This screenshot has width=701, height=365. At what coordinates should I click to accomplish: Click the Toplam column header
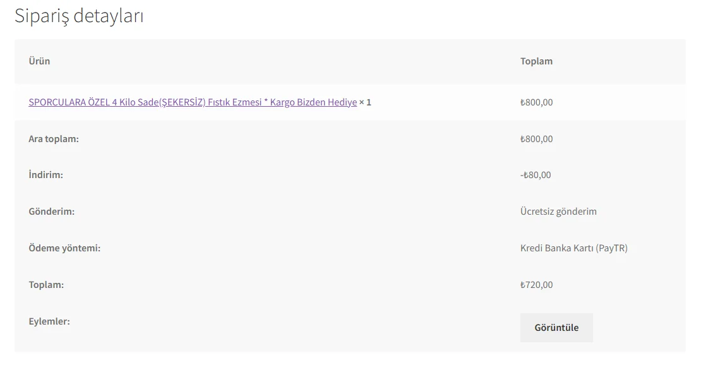pos(536,61)
